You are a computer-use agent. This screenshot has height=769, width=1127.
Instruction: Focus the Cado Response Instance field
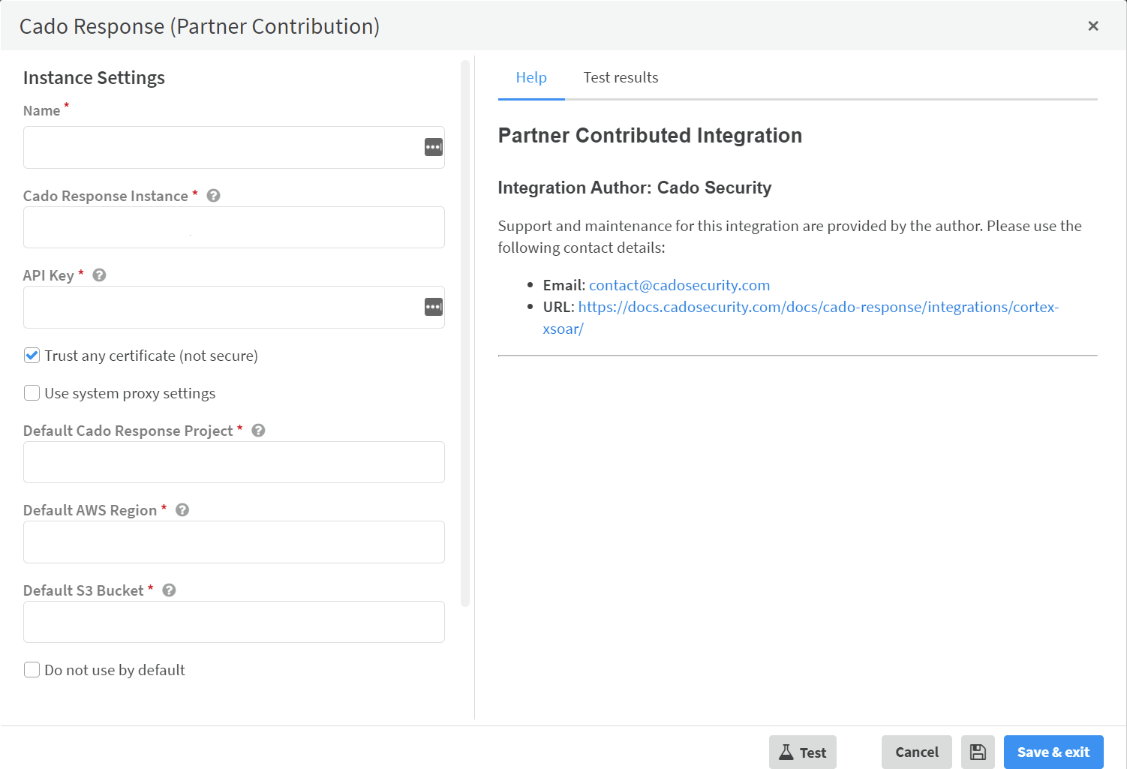[x=234, y=227]
